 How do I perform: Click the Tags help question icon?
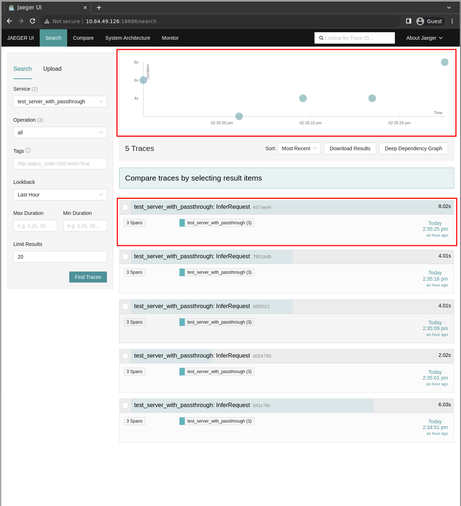point(28,151)
